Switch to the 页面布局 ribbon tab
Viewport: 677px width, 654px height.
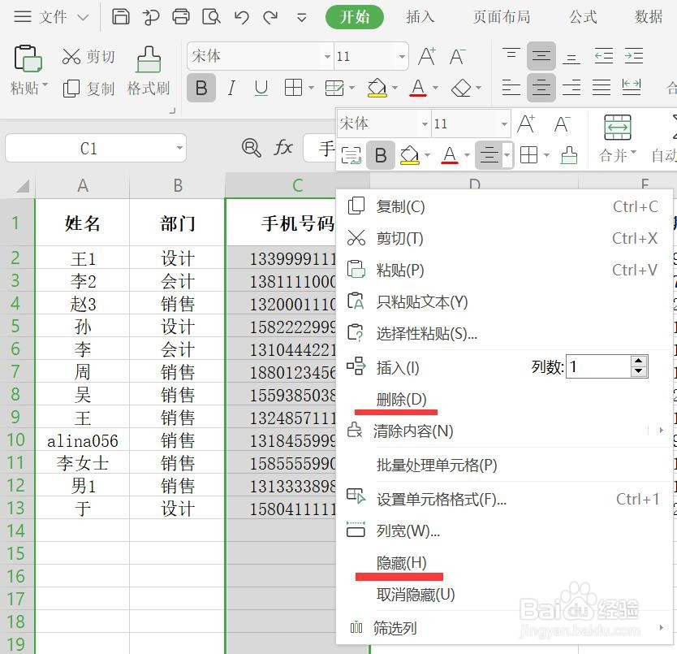coord(501,17)
